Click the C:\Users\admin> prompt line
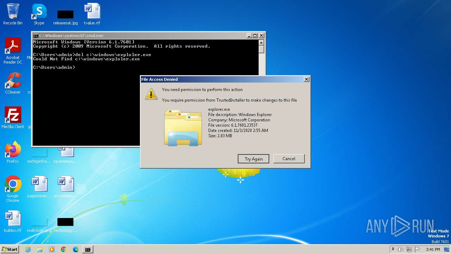 click(54, 67)
